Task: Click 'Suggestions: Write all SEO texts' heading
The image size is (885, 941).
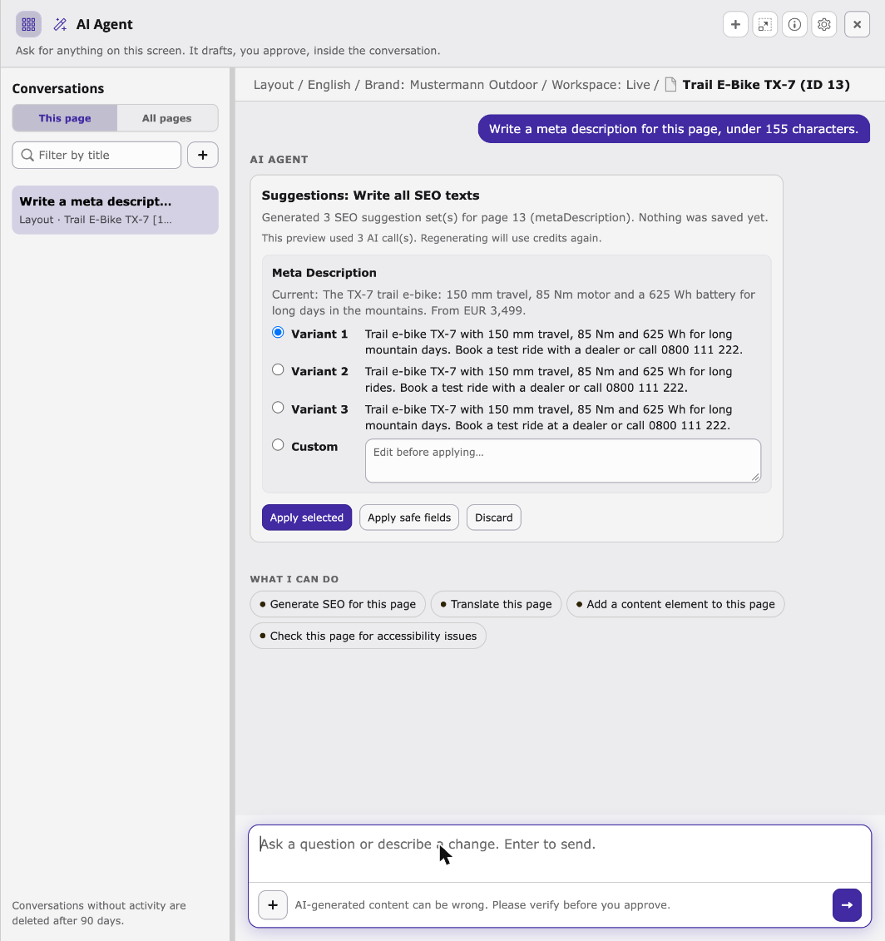Action: [370, 196]
